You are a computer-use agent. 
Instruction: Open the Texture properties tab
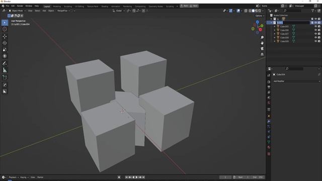point(269,154)
